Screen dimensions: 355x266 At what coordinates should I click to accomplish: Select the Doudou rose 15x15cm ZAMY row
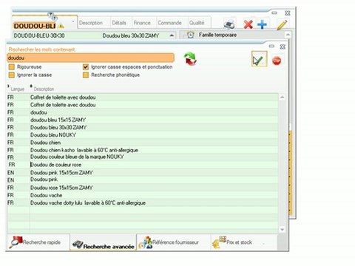point(143,188)
